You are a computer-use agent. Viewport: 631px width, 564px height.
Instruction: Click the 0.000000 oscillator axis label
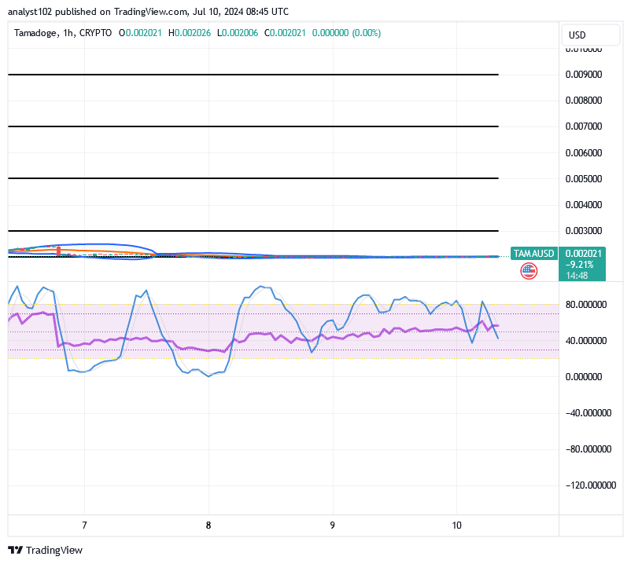pos(584,377)
